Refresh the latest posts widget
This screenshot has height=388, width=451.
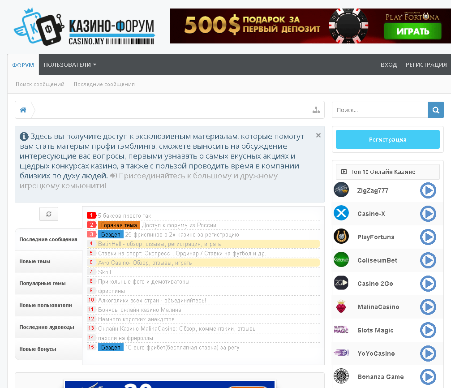(x=49, y=214)
